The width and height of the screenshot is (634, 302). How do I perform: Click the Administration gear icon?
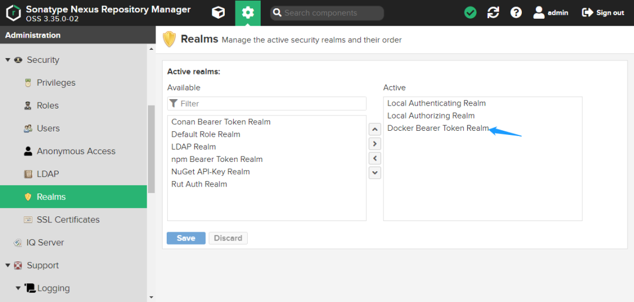(x=248, y=13)
